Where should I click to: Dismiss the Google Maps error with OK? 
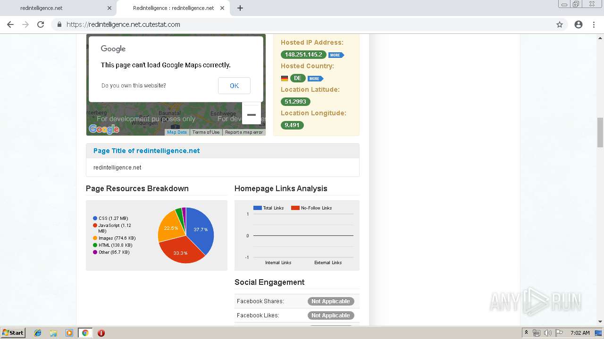coord(234,86)
